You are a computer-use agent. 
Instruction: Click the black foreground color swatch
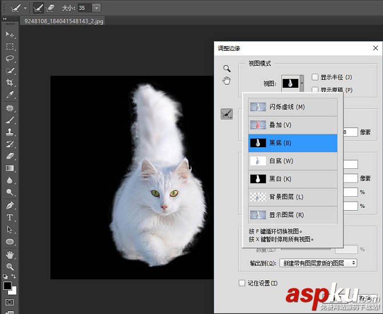tap(7, 285)
